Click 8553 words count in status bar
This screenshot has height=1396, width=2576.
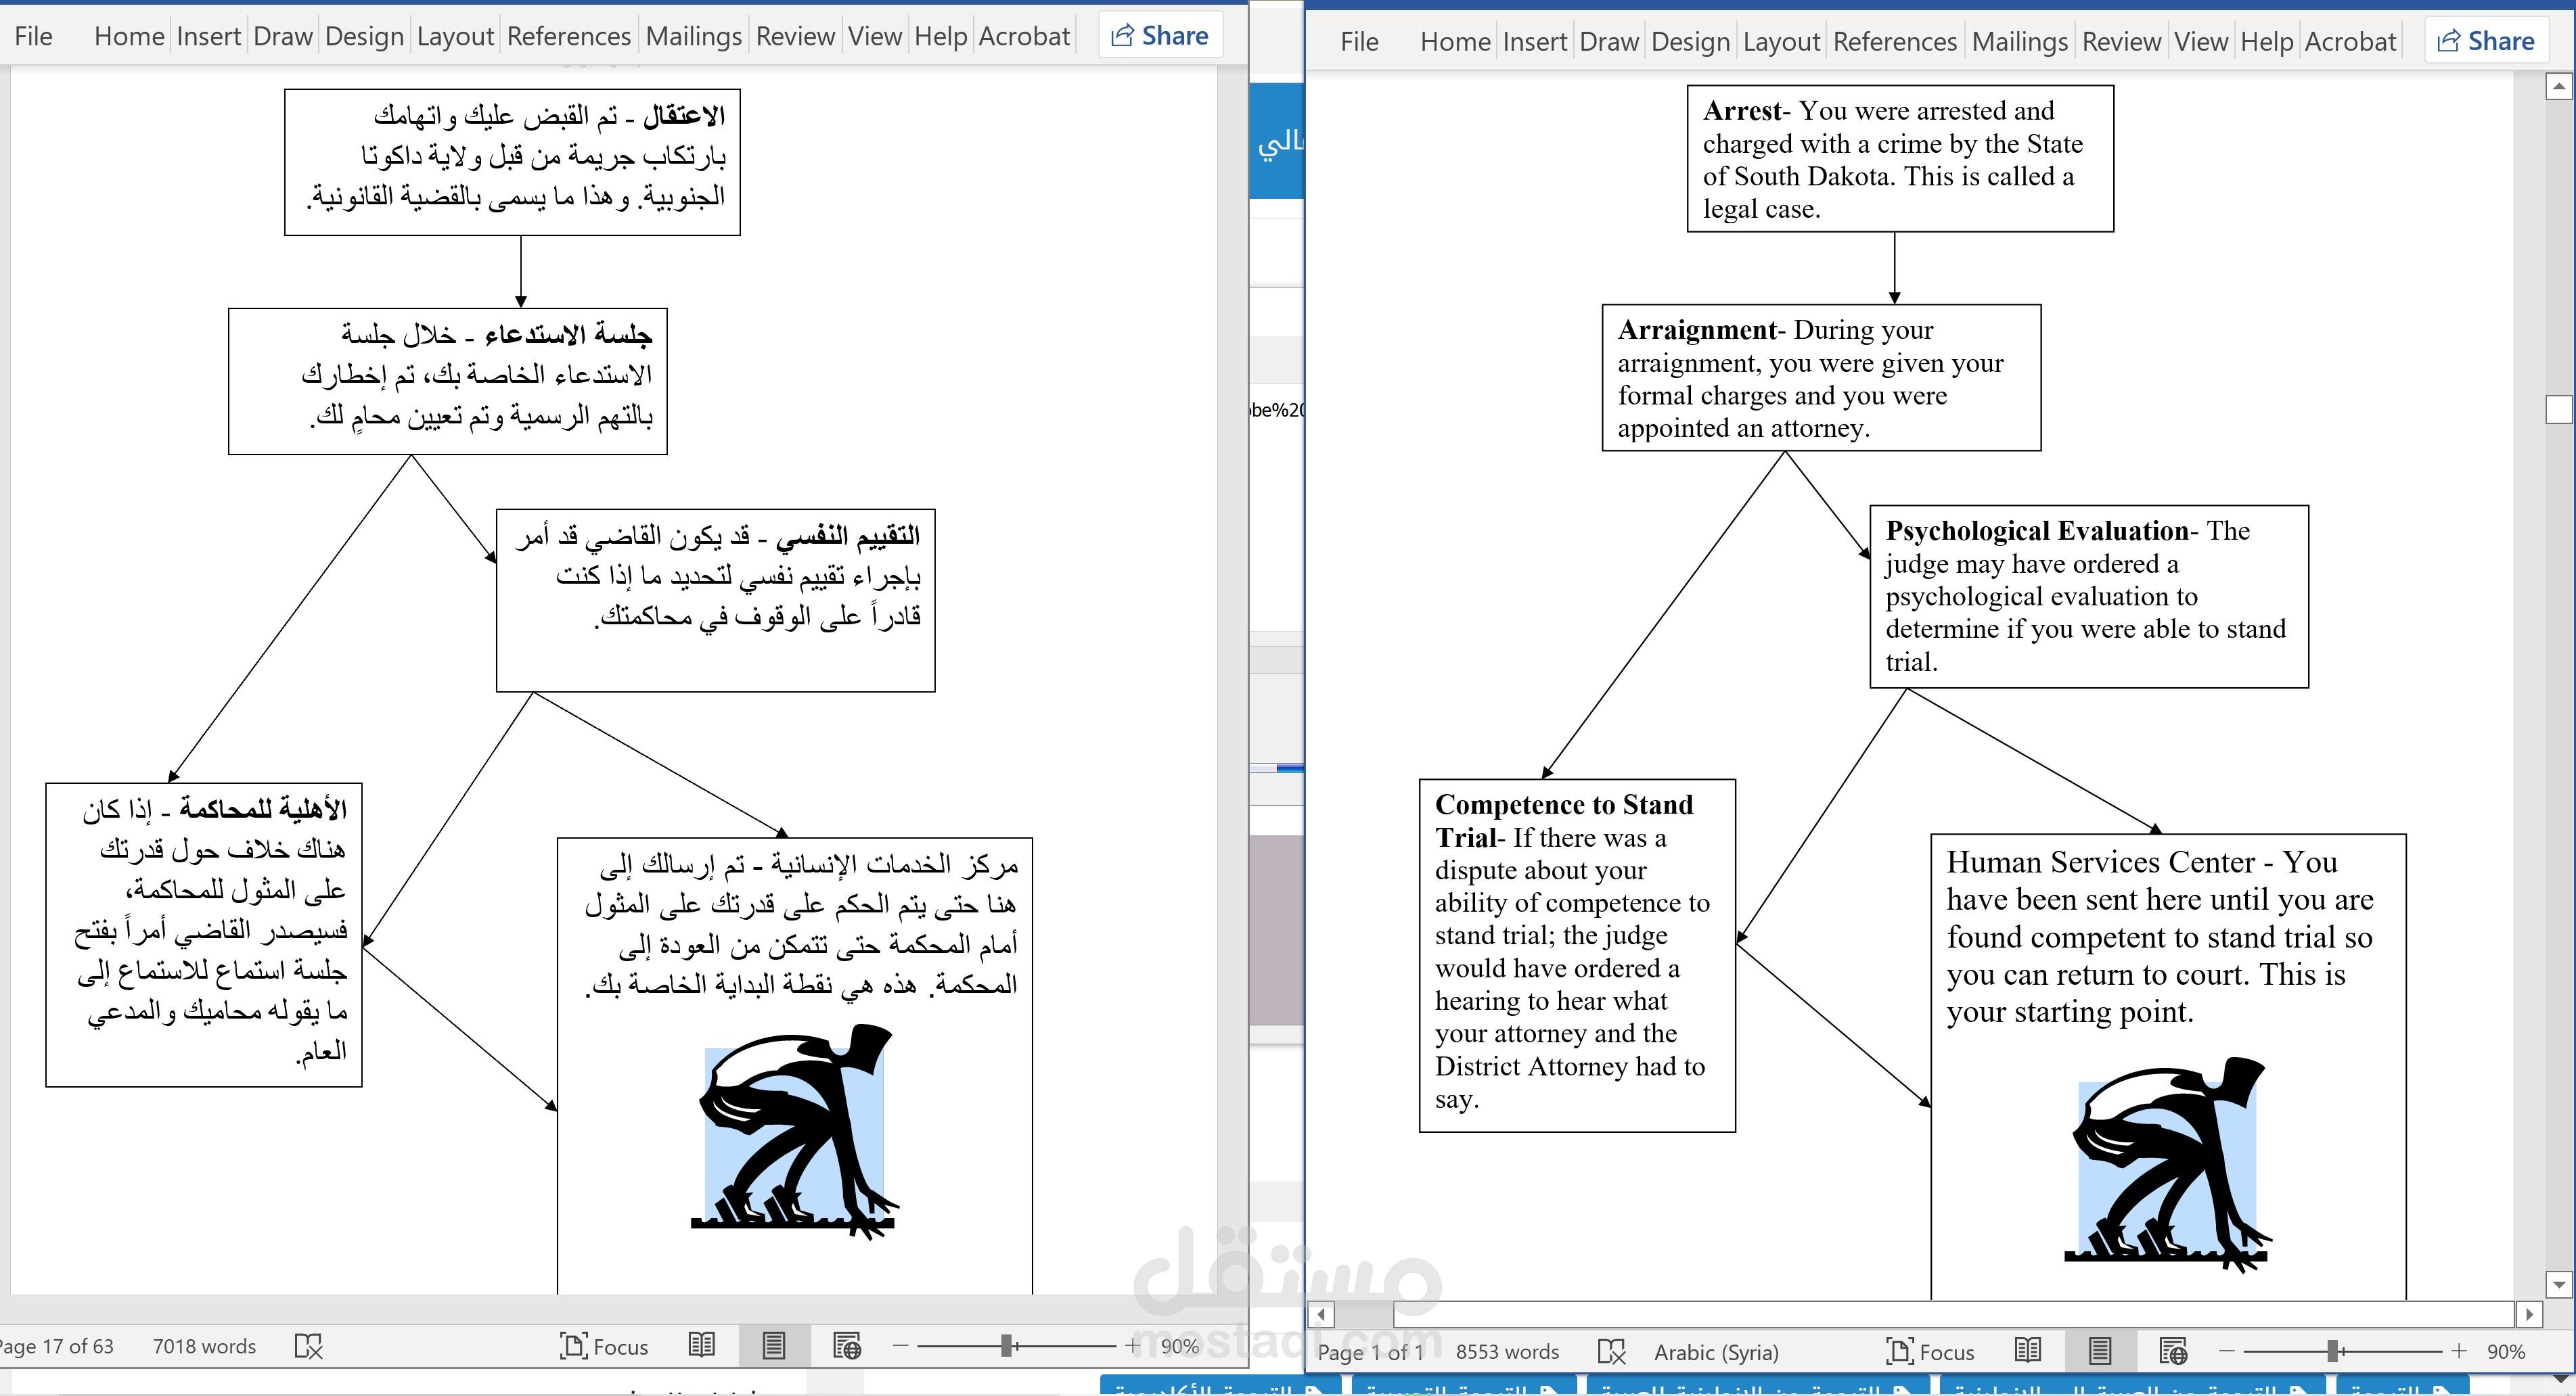coord(1507,1352)
